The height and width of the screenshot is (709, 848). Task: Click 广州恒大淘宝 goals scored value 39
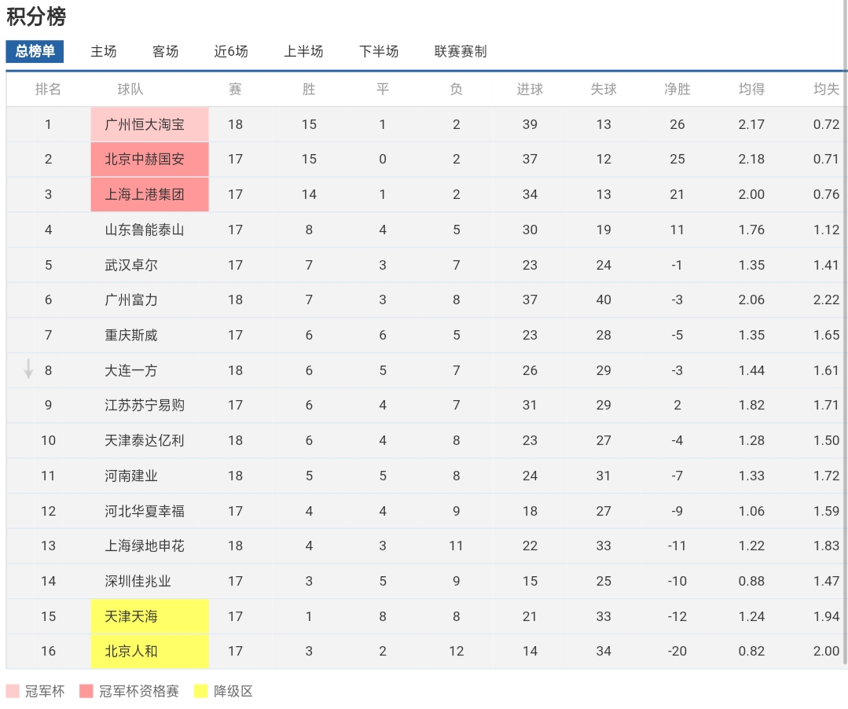[530, 124]
